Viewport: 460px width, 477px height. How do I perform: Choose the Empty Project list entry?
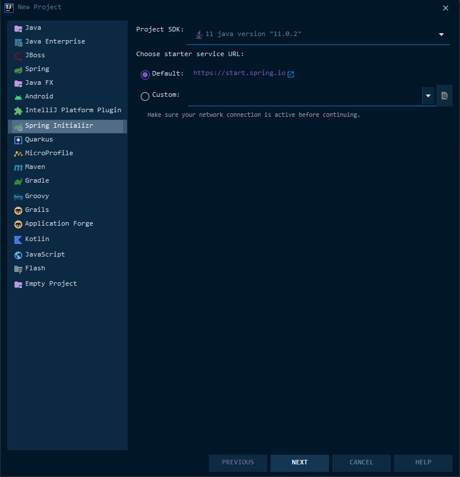click(x=50, y=283)
